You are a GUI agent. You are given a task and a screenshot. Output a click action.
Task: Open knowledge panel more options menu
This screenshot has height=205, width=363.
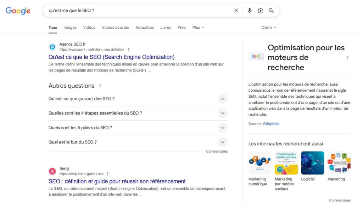tap(348, 58)
